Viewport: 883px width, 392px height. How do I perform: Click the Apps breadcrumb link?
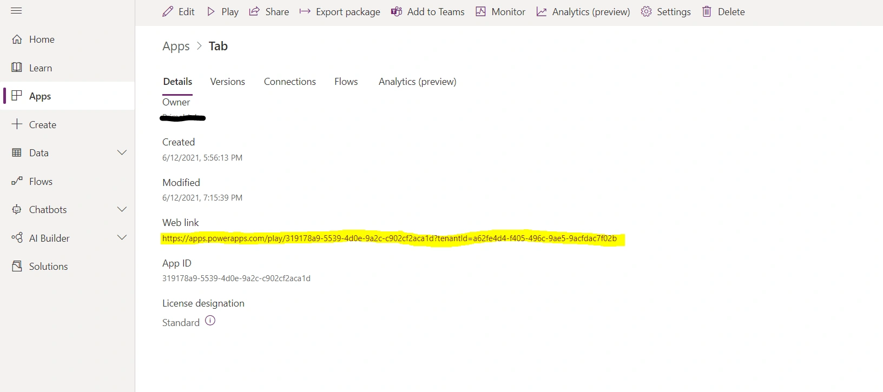[176, 46]
